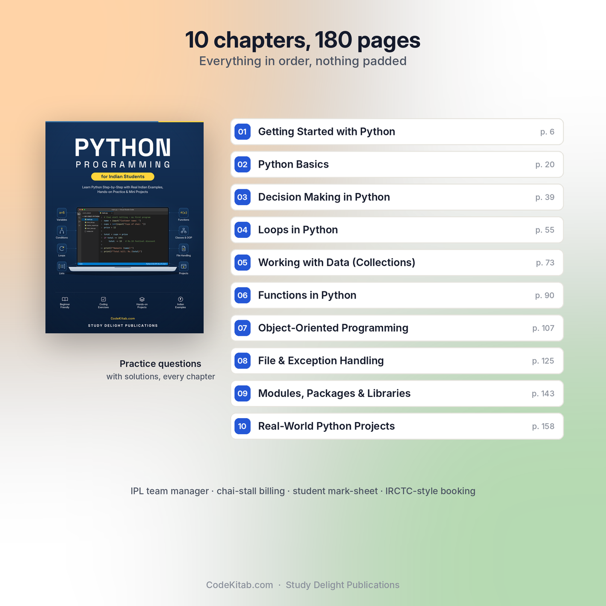Click the 'p. 73' page number
This screenshot has width=606, height=606.
tap(545, 263)
